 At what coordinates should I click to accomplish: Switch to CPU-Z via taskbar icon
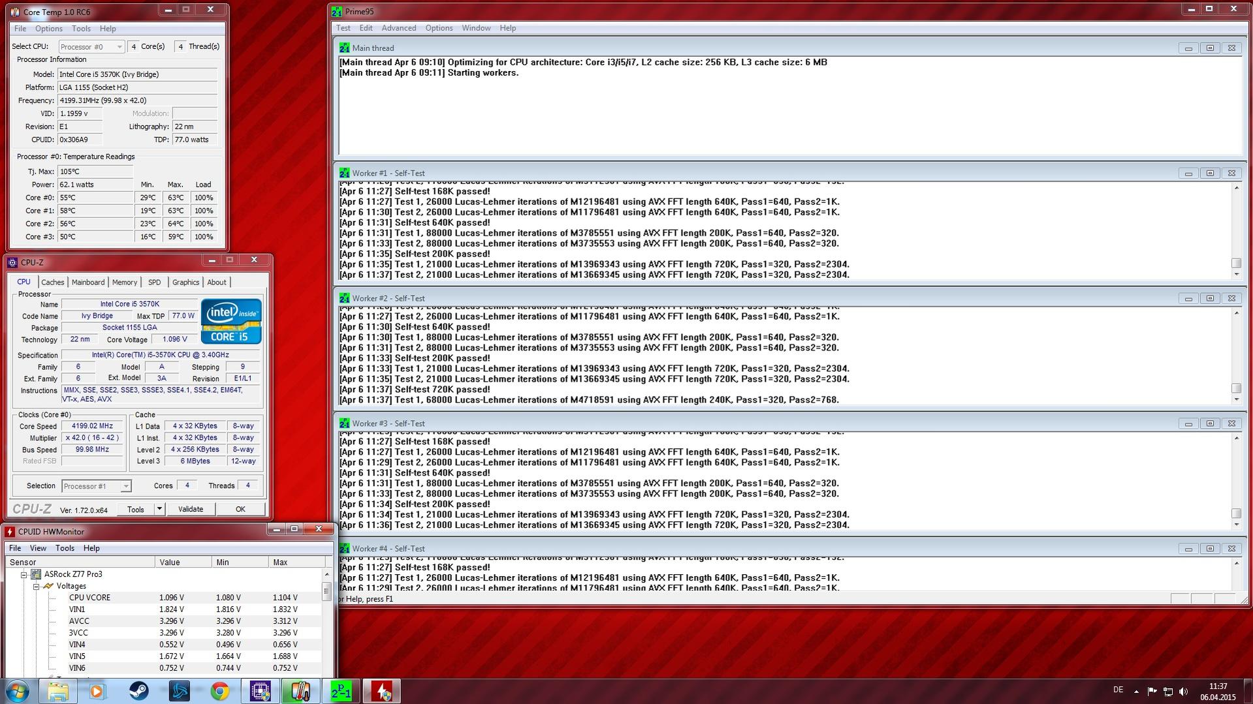coord(260,691)
